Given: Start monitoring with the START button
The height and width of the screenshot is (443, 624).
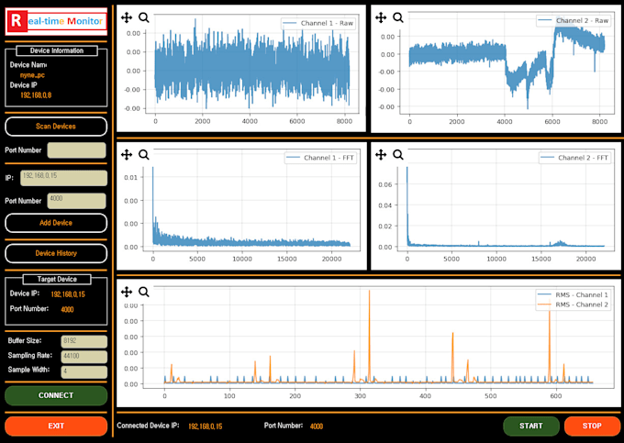Looking at the screenshot, I should click(530, 426).
